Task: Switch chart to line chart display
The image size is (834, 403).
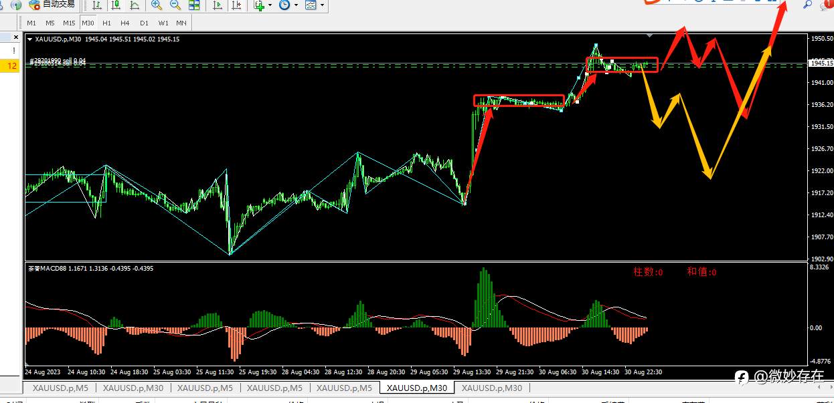Action: (x=135, y=5)
